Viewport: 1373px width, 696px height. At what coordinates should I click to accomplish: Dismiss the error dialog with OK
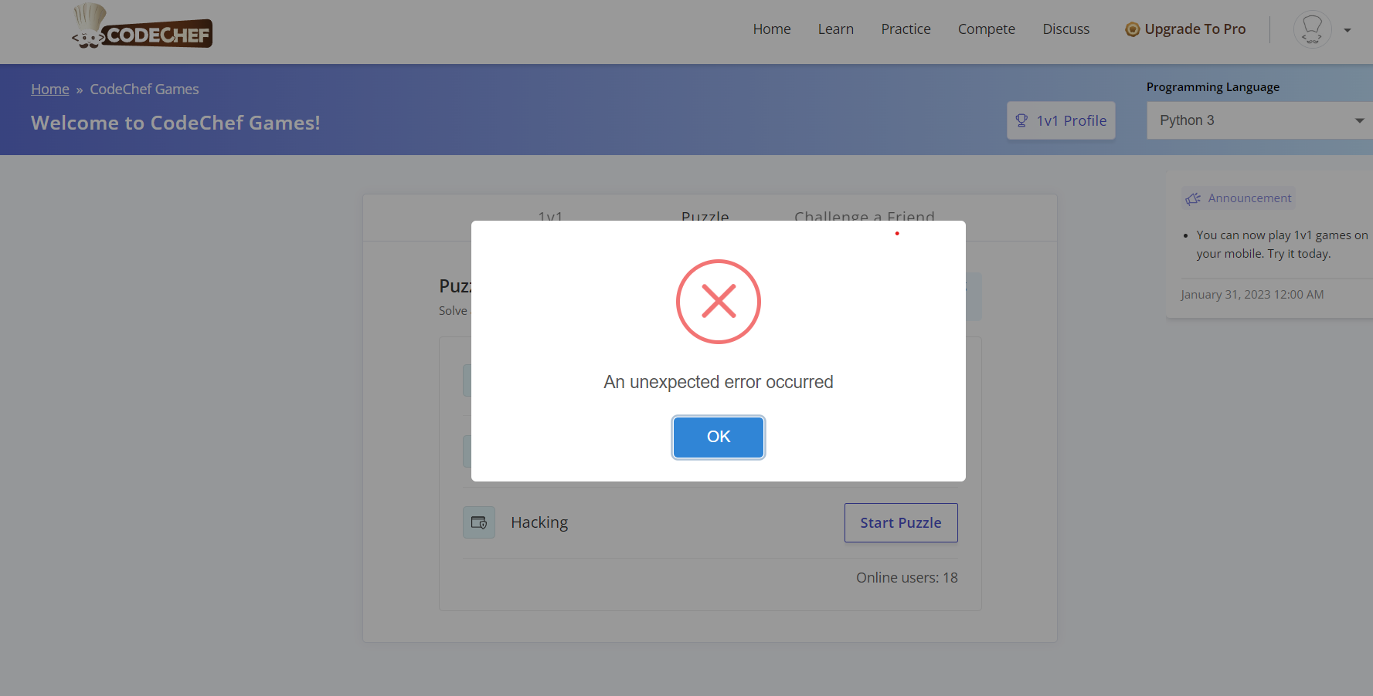click(719, 437)
